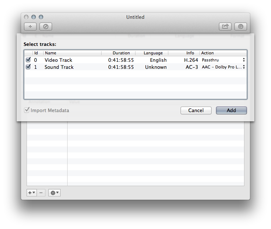
Task: Click the Sound Track duration 0:41:58:55
Action: pyautogui.click(x=121, y=67)
